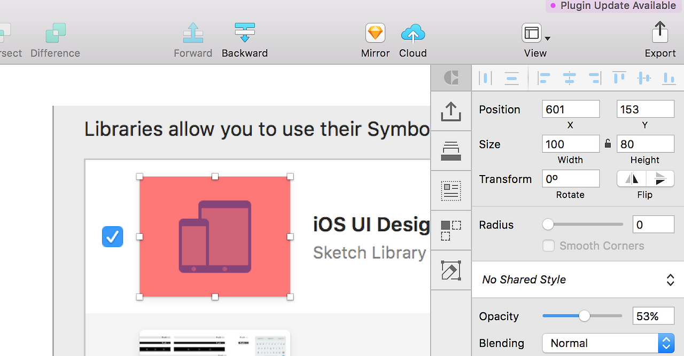Open the View dropdown arrow
This screenshot has width=684, height=356.
(x=547, y=38)
